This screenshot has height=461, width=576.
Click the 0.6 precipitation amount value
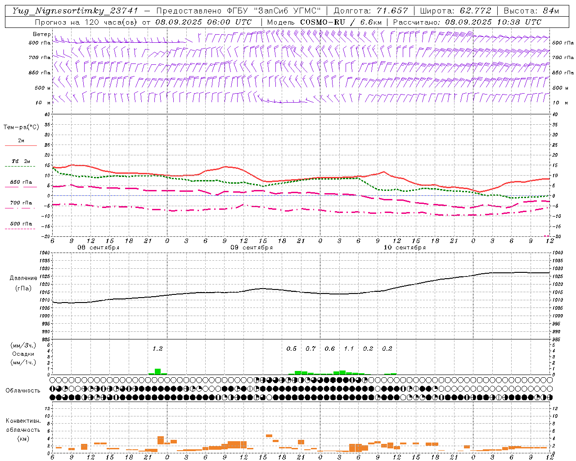pos(330,348)
